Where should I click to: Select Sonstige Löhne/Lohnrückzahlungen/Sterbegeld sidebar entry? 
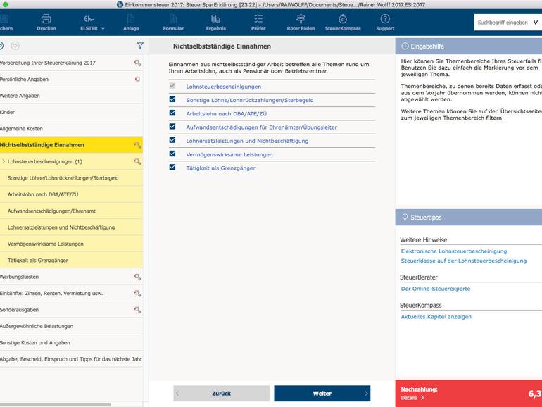(x=71, y=178)
